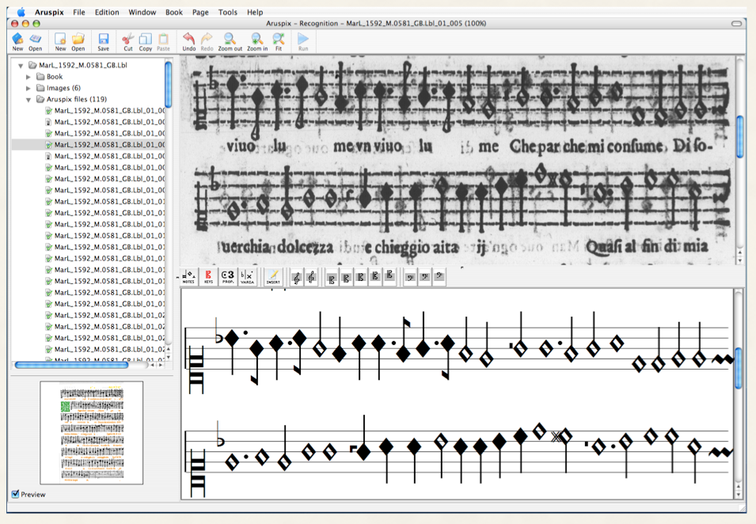
Task: Choose the first G clef button
Action: click(297, 277)
